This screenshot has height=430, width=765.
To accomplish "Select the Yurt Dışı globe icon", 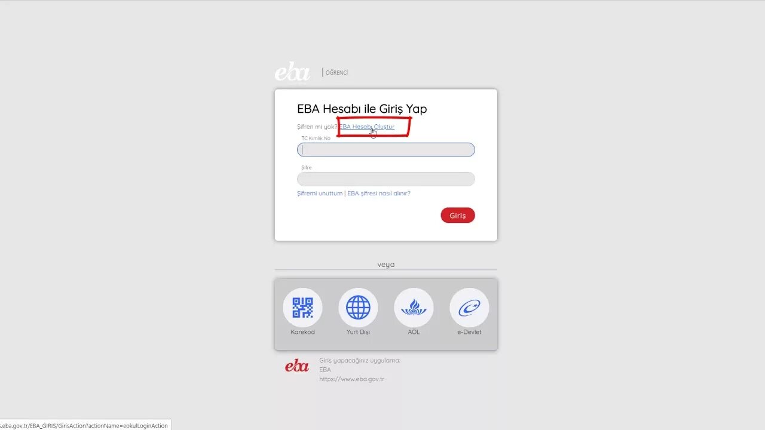I will 358,308.
